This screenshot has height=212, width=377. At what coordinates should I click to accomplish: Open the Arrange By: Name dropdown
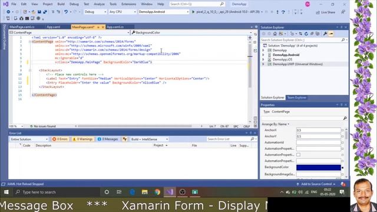276,124
